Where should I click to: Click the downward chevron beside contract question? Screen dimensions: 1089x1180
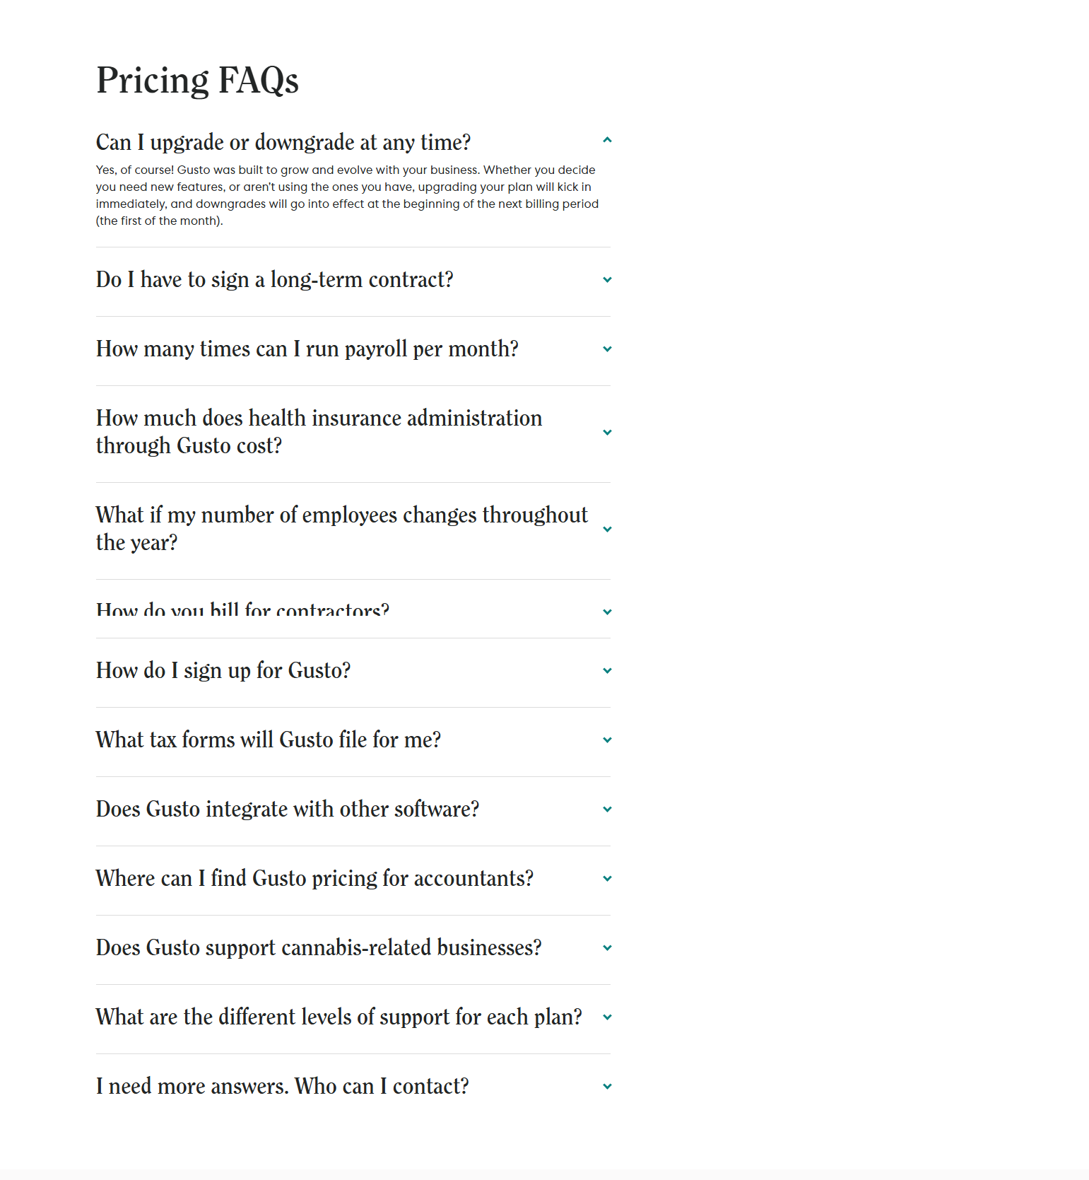[x=607, y=280]
